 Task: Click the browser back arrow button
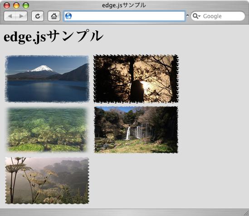click(x=10, y=16)
